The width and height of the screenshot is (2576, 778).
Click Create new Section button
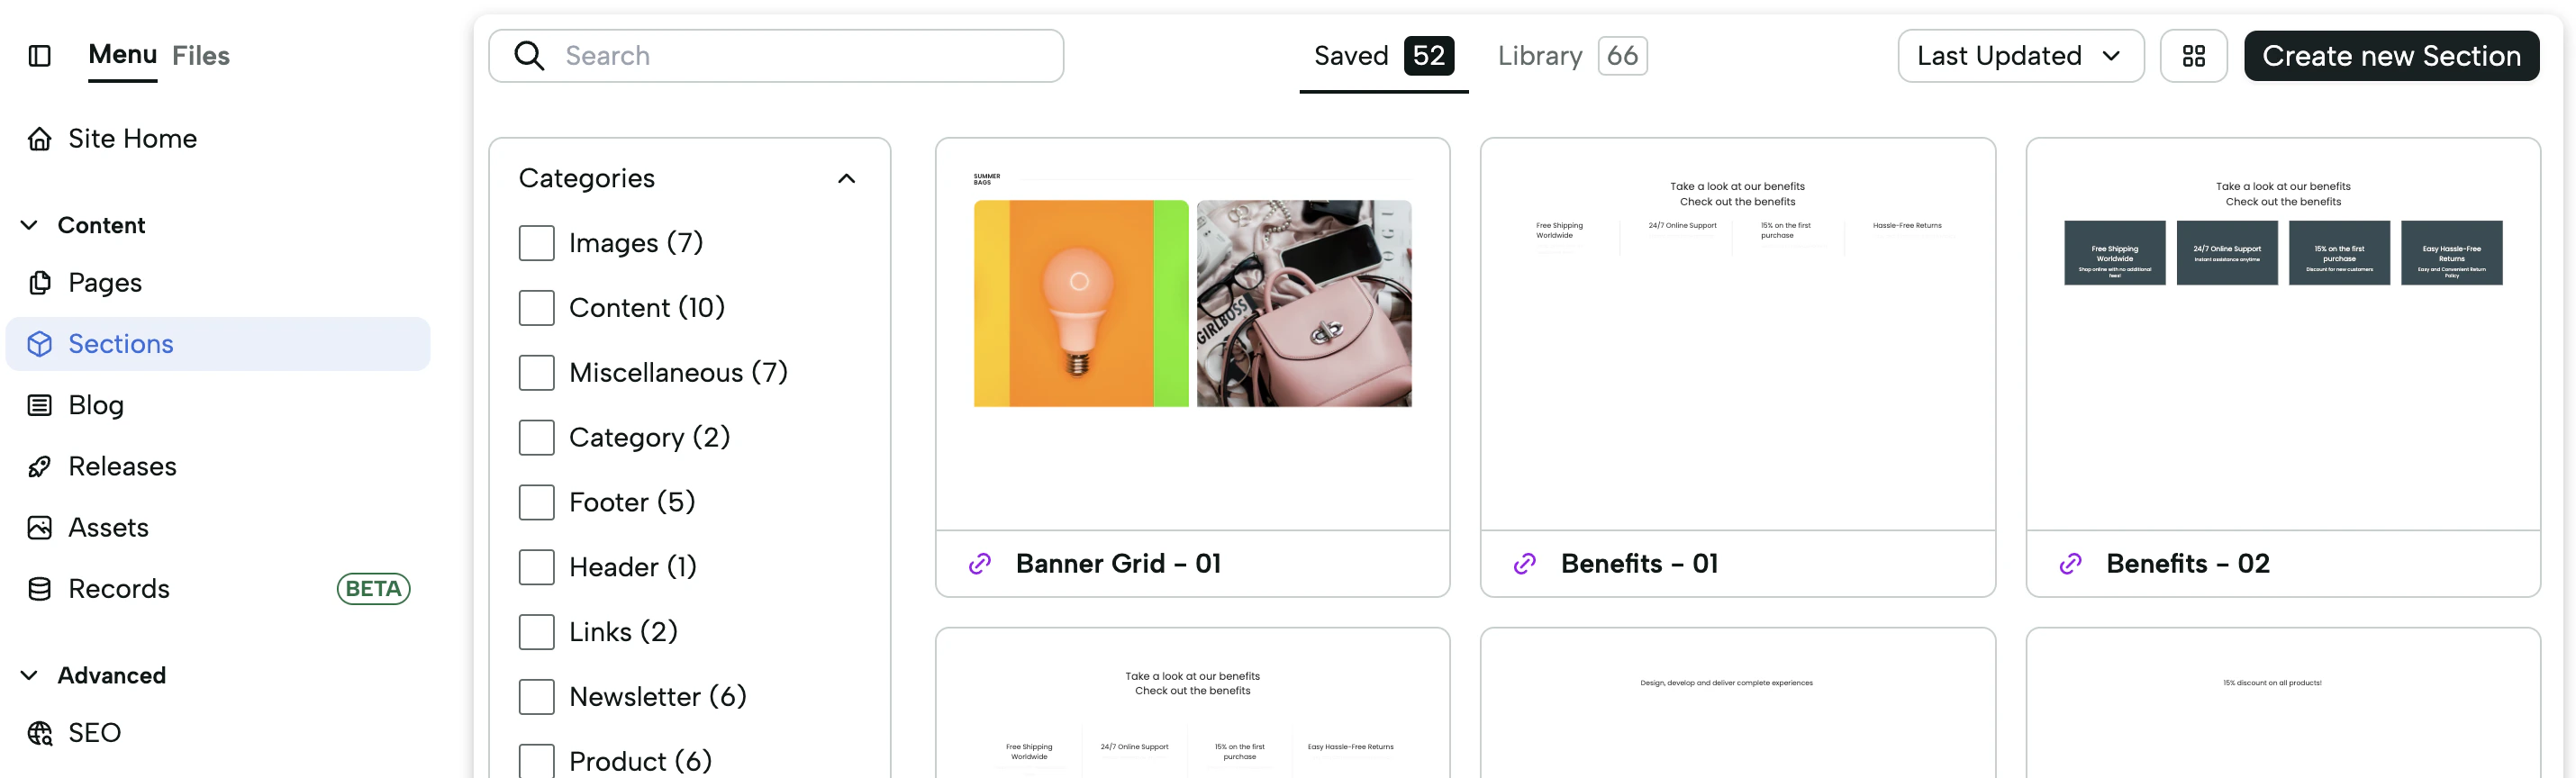click(x=2391, y=56)
